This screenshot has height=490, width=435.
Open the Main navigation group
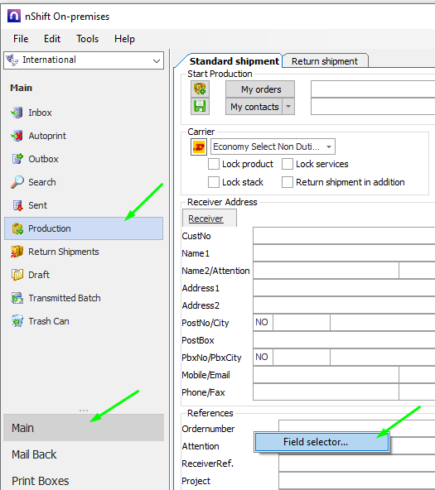coord(84,427)
